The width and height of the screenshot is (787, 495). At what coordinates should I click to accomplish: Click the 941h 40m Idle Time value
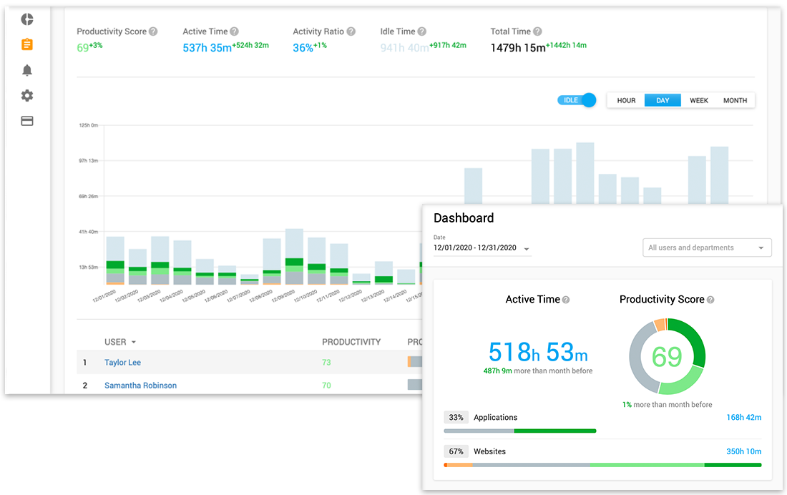(404, 48)
